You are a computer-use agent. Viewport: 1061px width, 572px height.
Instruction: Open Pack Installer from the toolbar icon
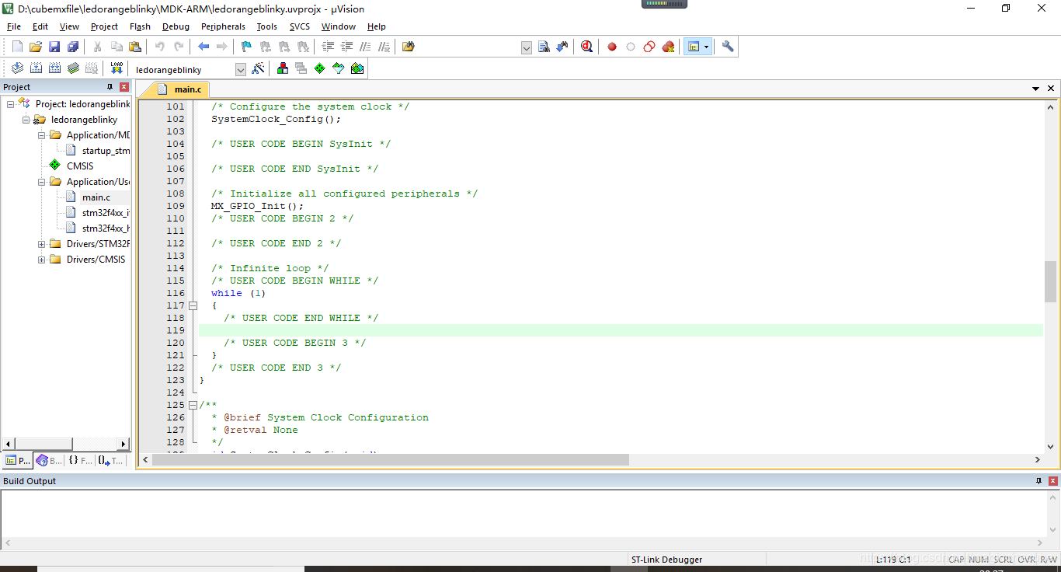(x=357, y=68)
